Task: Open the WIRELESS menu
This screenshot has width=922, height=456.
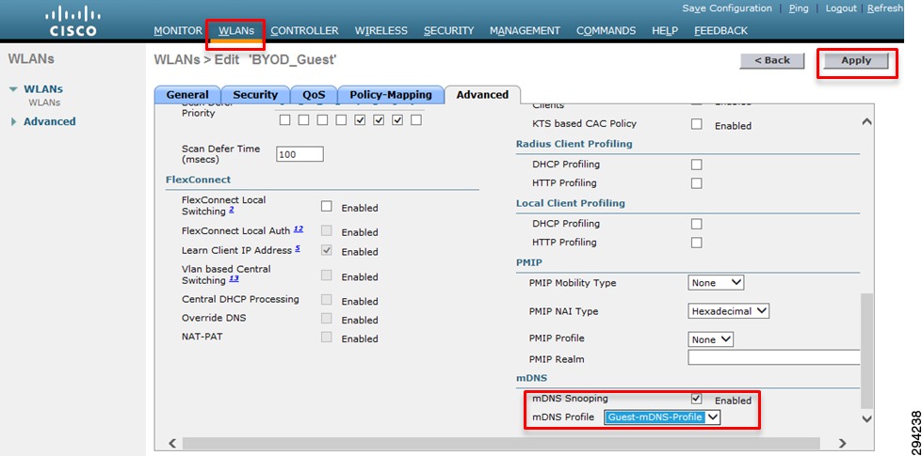Action: point(381,30)
